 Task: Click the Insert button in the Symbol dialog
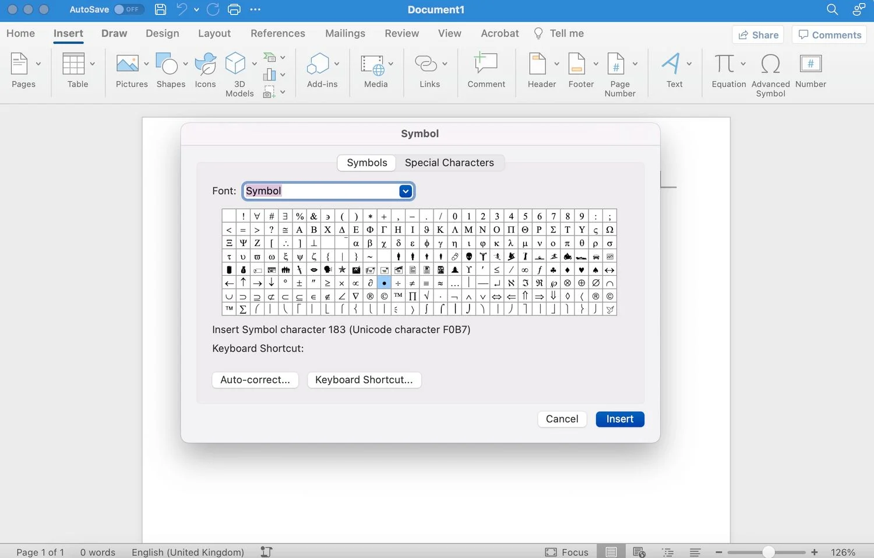620,419
